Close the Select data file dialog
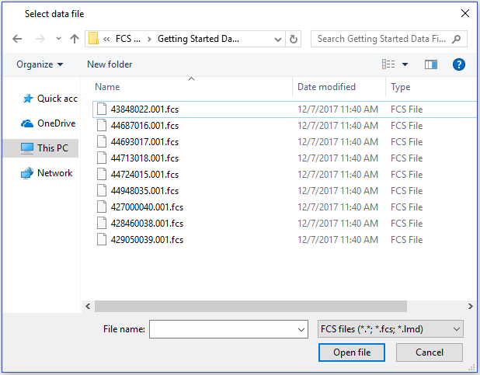 [465, 13]
